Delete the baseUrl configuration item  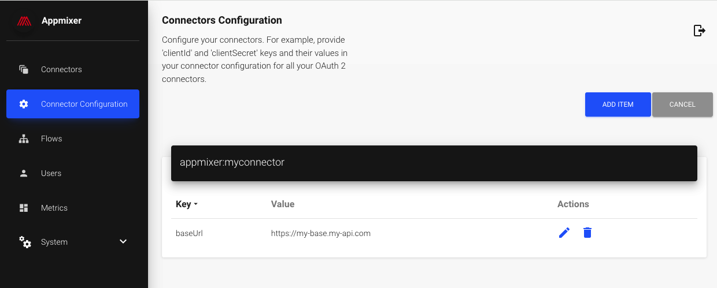click(x=587, y=233)
